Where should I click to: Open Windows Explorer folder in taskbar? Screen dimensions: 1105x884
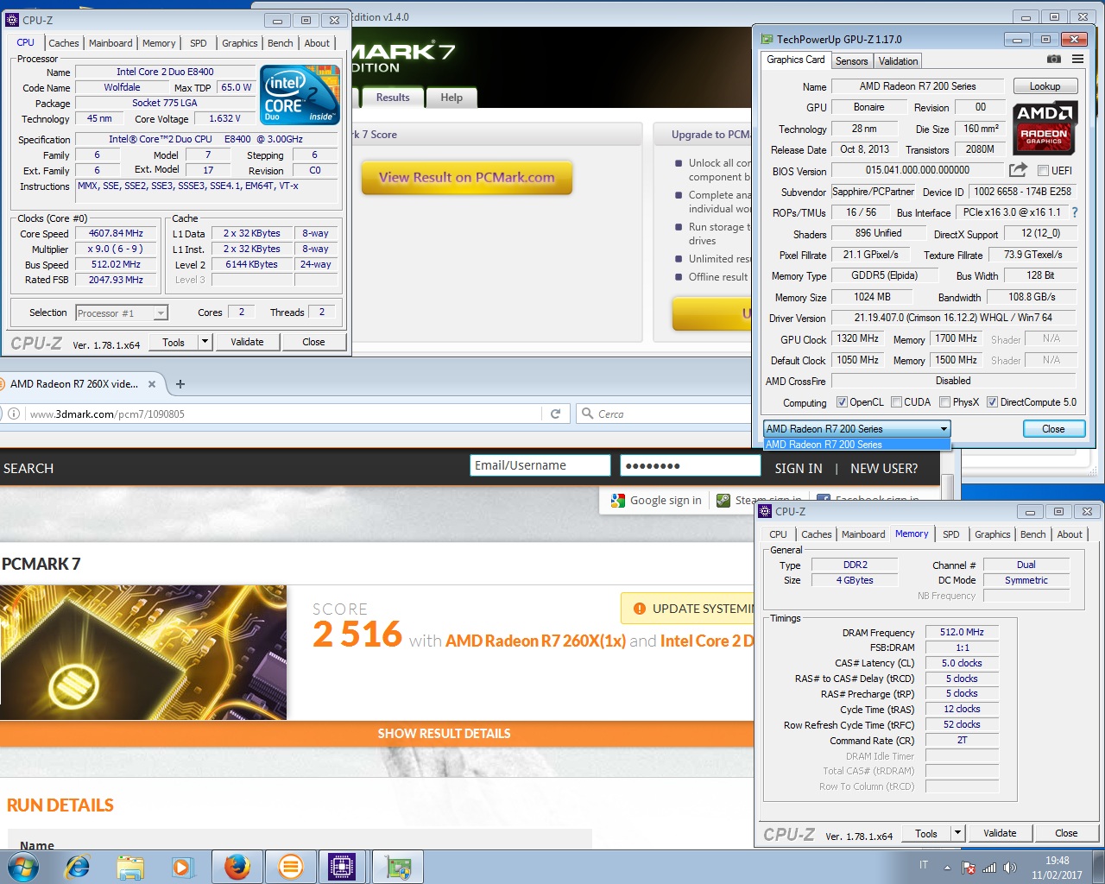129,867
